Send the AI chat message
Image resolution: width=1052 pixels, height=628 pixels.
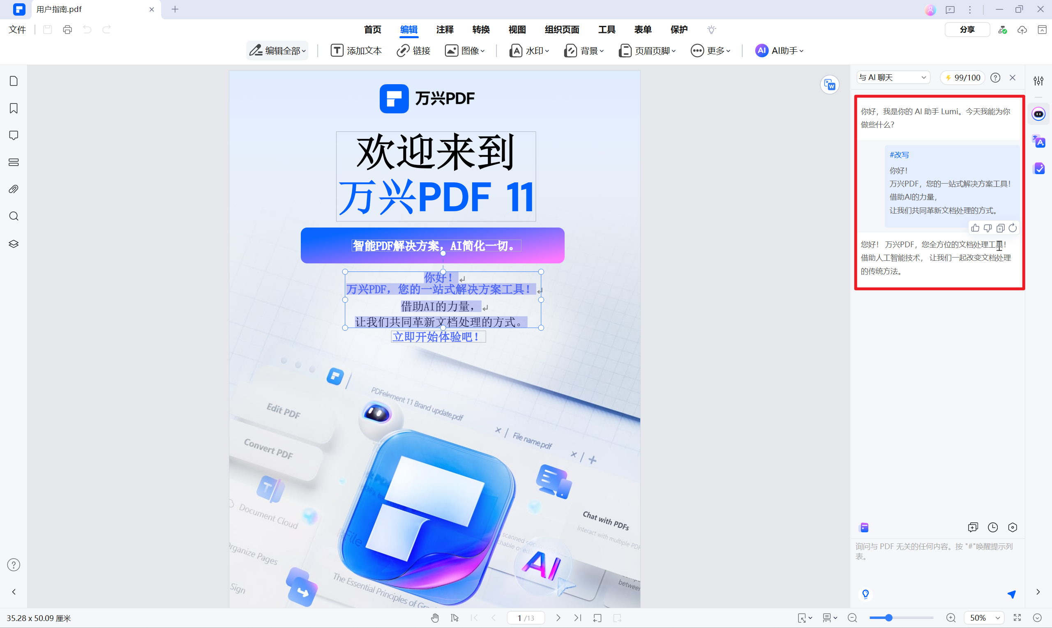(1011, 594)
